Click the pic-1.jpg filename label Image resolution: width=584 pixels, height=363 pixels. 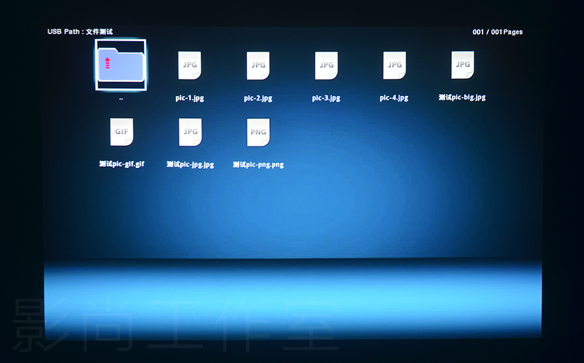pyautogui.click(x=189, y=98)
